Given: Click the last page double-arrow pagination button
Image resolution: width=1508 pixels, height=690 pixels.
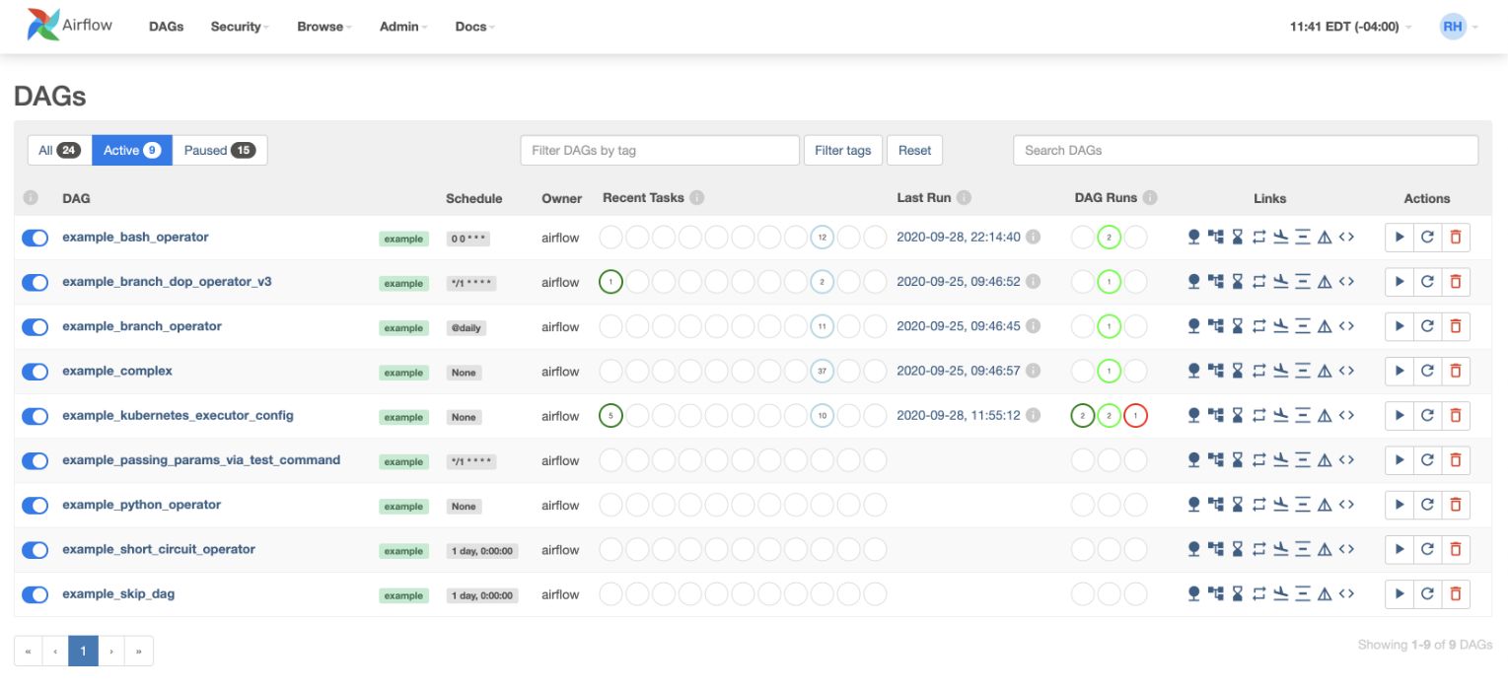Looking at the screenshot, I should (139, 651).
